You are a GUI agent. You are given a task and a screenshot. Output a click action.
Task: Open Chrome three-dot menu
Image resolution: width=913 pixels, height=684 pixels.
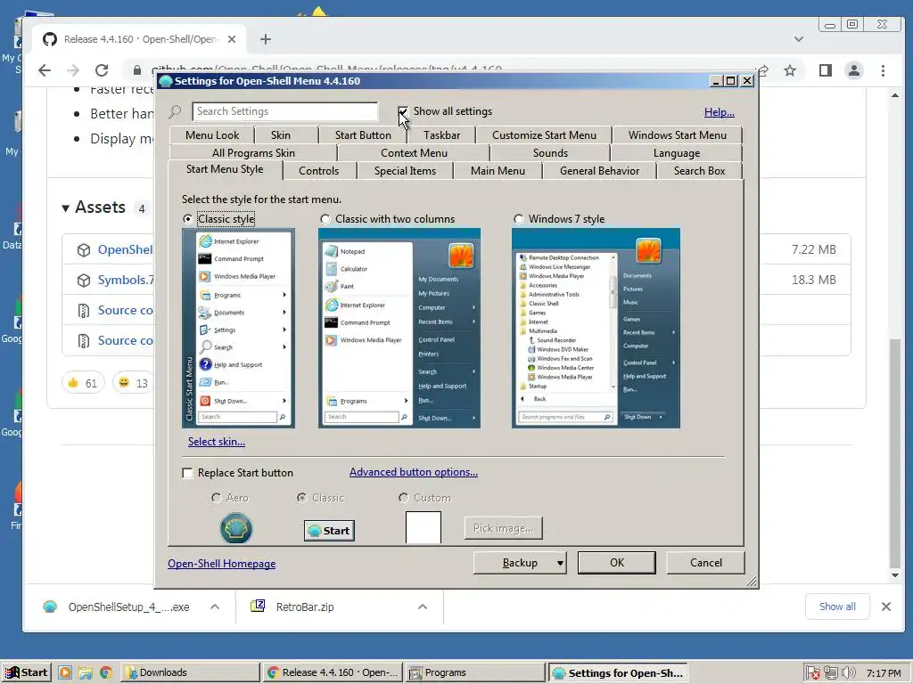[884, 70]
